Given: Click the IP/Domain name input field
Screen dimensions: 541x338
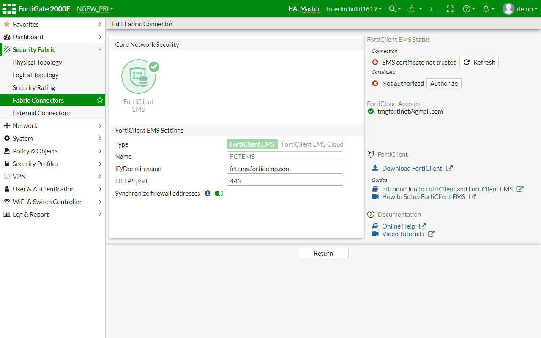Looking at the screenshot, I should (284, 169).
